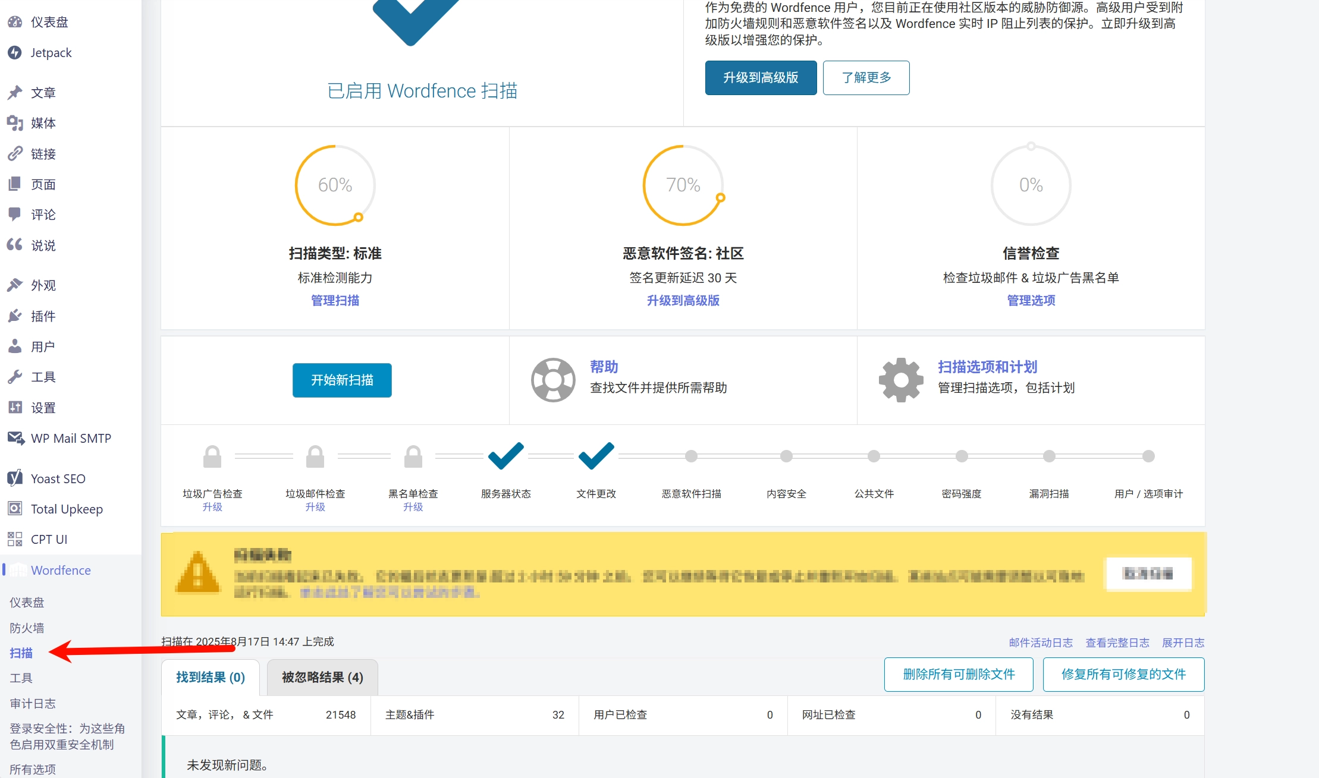Open the 用户 users icon
This screenshot has height=778, width=1319.
pos(15,346)
